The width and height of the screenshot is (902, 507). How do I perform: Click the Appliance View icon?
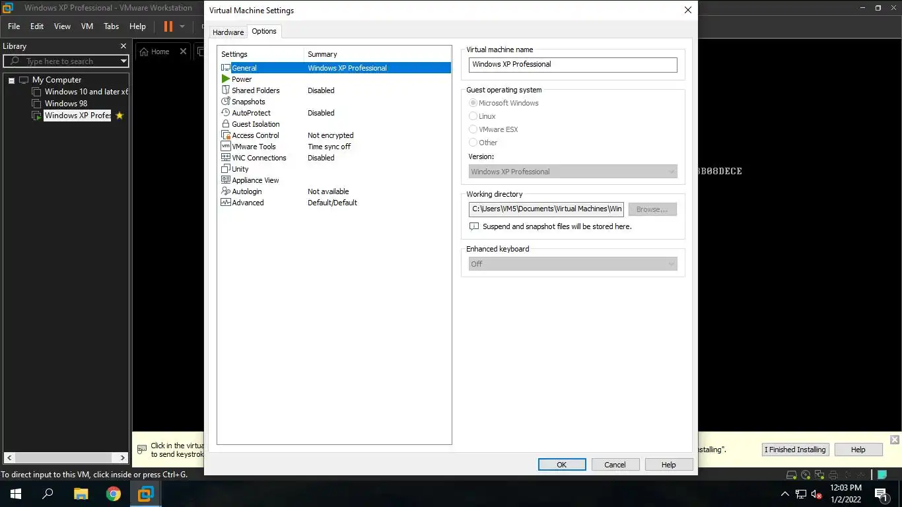coord(226,180)
